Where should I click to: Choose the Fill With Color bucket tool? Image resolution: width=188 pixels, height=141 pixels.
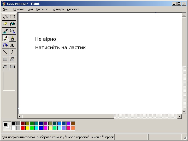pyautogui.click(x=13, y=24)
